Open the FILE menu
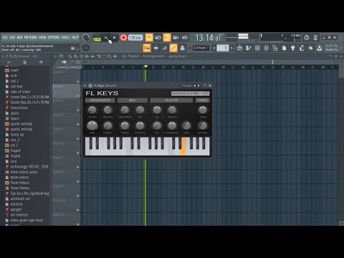 (x=5, y=37)
